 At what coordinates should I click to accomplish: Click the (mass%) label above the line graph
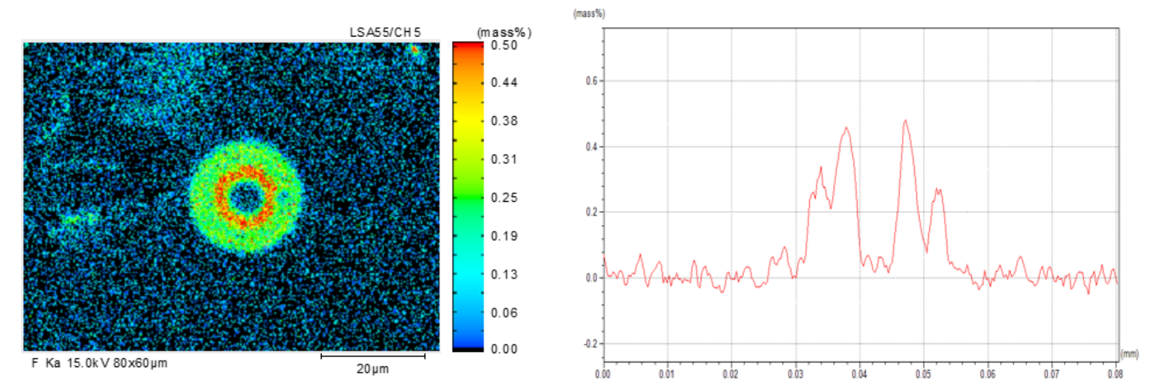pyautogui.click(x=589, y=13)
